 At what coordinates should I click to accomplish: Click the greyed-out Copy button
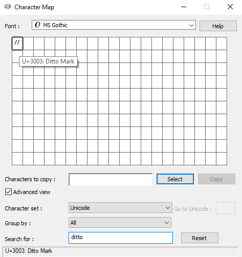point(216,179)
